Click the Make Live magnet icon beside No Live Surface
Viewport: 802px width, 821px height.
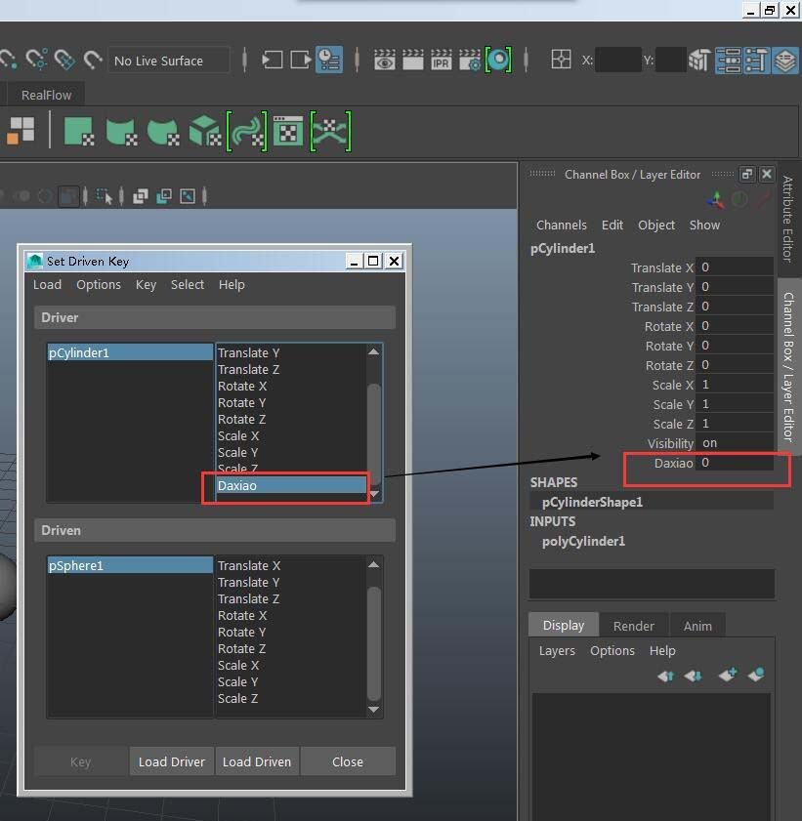93,60
